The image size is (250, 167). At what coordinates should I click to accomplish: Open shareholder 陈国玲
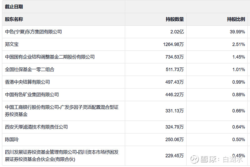[x=12, y=139]
